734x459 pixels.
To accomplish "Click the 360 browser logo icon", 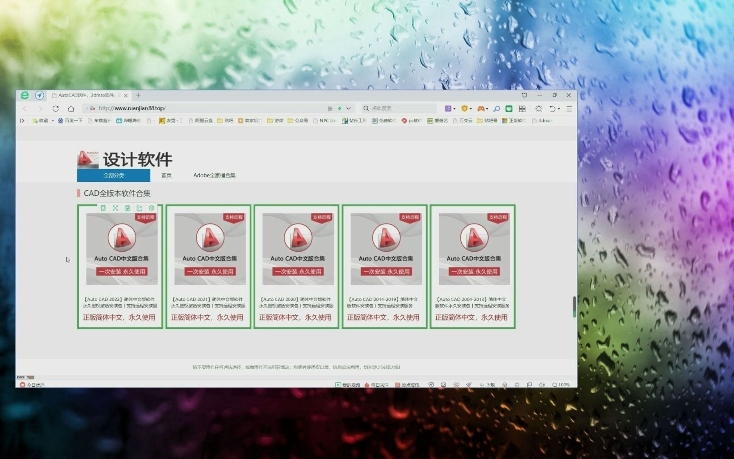I will pos(25,95).
